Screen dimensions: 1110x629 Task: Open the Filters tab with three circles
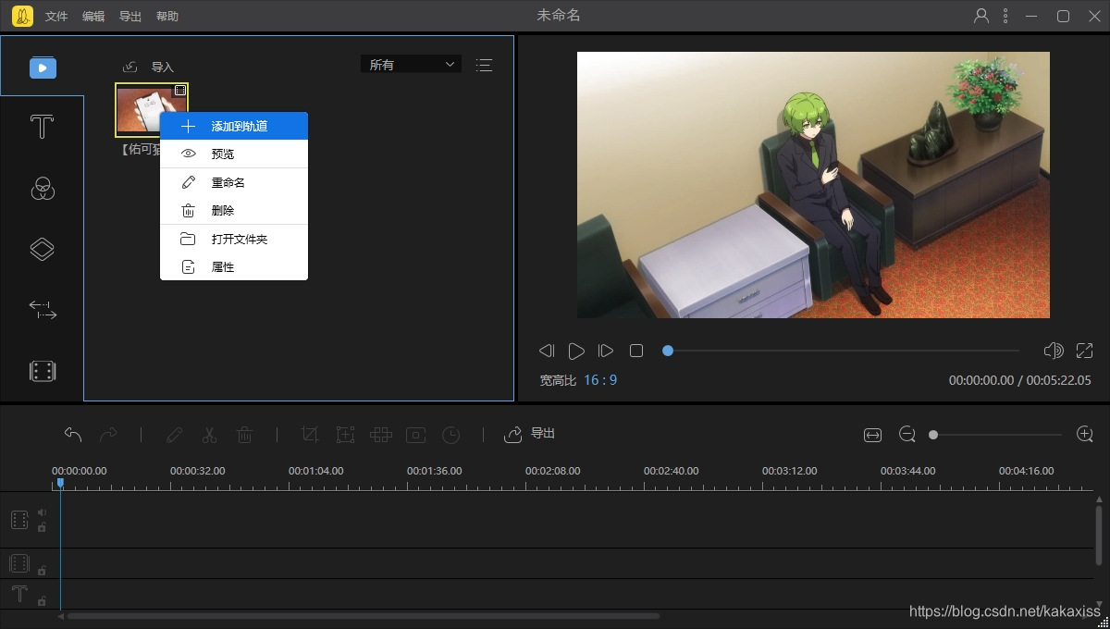pyautogui.click(x=43, y=189)
